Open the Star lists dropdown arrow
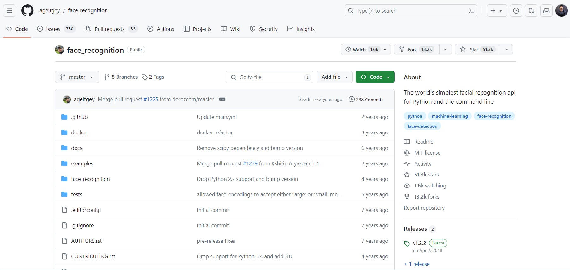This screenshot has height=270, width=570. coord(506,49)
